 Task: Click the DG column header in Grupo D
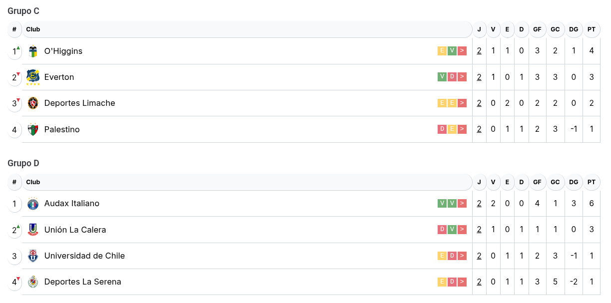(574, 182)
